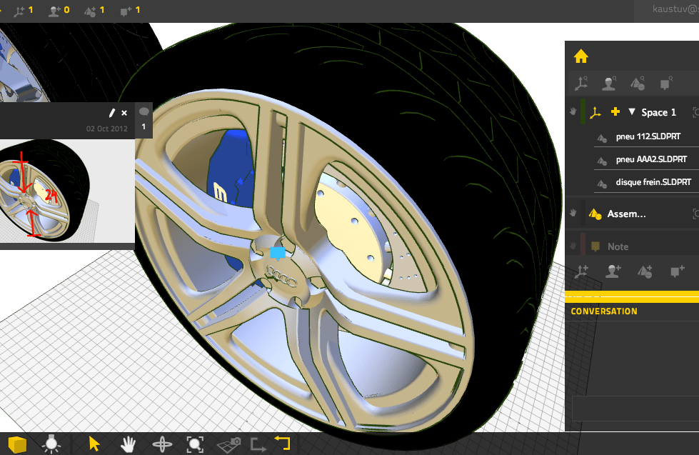Viewport: 699px width, 455px height.
Task: Click the zoom-to-fit magnifier icon
Action: [x=195, y=444]
